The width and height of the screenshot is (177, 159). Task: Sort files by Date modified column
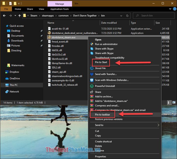point(109,23)
